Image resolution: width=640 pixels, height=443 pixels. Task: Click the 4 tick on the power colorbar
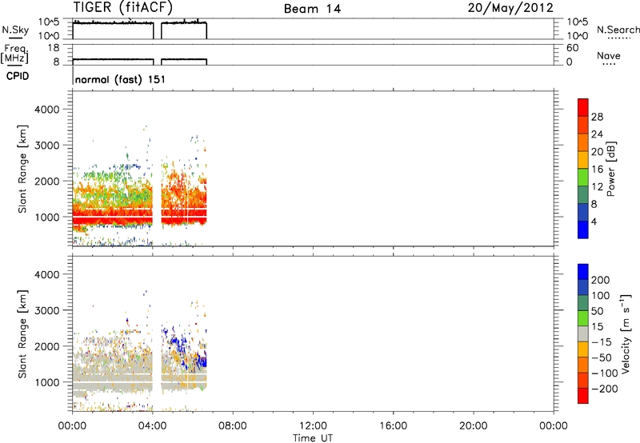tap(594, 222)
